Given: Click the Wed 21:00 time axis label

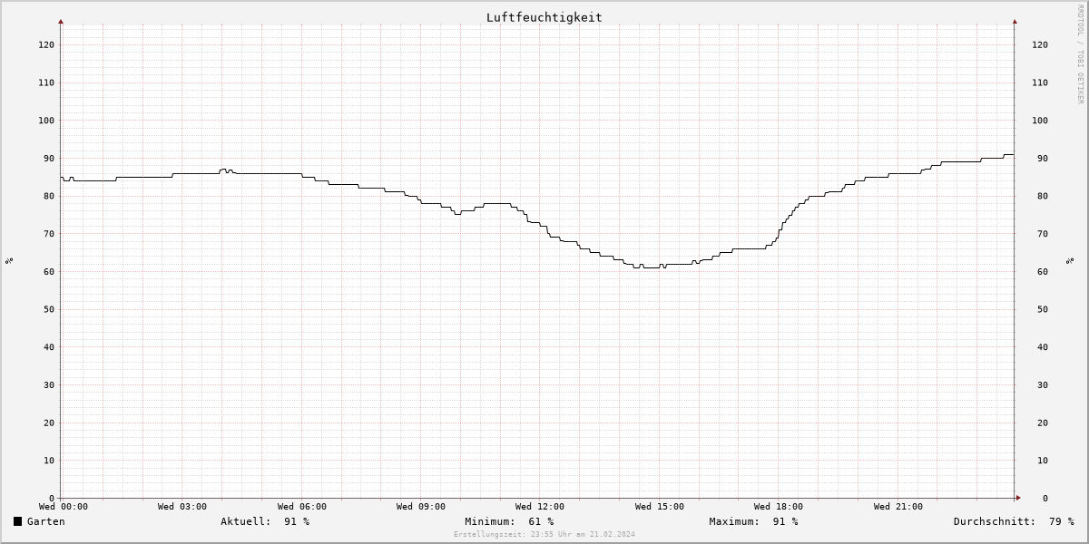Looking at the screenshot, I should pyautogui.click(x=898, y=507).
